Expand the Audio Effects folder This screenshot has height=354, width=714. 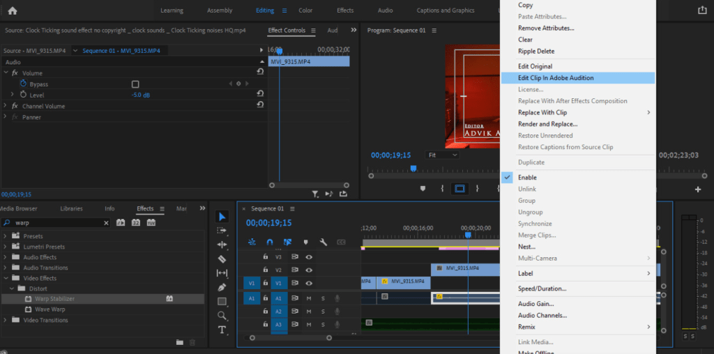pyautogui.click(x=6, y=257)
